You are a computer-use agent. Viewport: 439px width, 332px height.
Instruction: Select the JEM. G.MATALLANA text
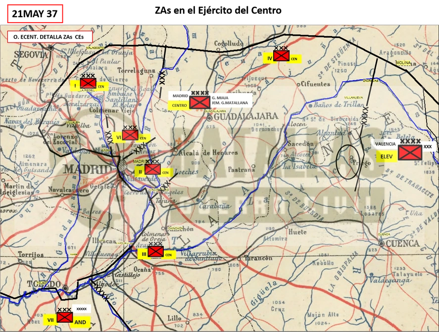(x=230, y=103)
